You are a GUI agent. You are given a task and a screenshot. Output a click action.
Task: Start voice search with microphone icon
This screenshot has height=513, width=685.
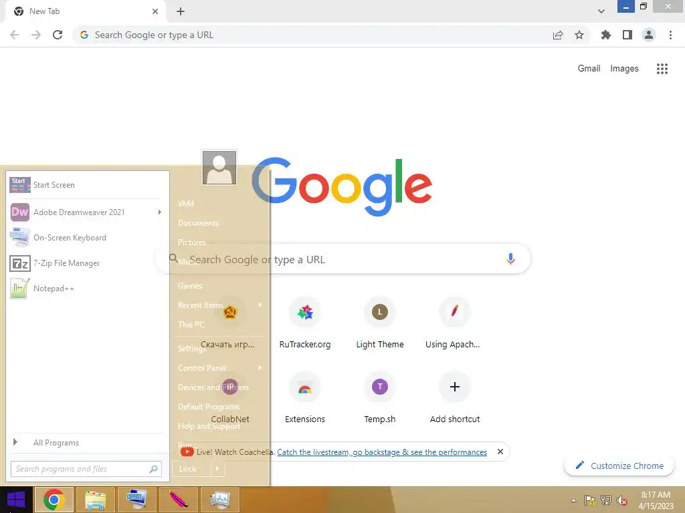click(510, 259)
